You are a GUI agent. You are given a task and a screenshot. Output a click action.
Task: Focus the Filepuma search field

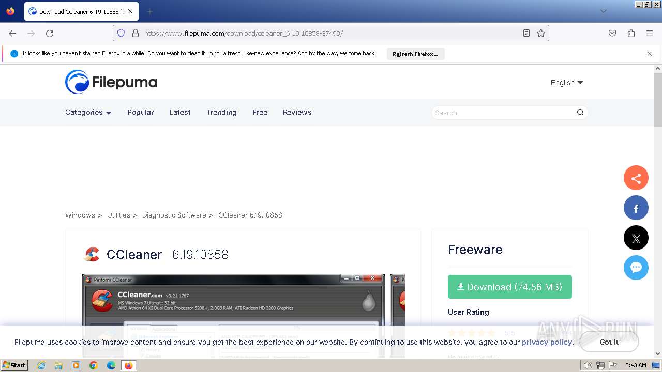tap(504, 113)
